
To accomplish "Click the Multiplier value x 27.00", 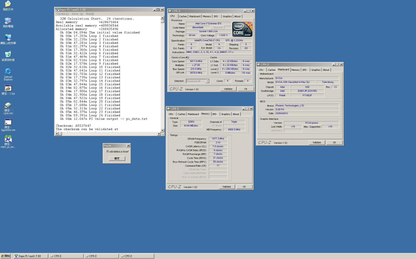I will click(x=196, y=65).
